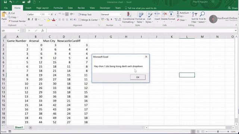Click the Share button
Image resolution: width=239 pixels, height=134 pixels.
(x=233, y=8)
